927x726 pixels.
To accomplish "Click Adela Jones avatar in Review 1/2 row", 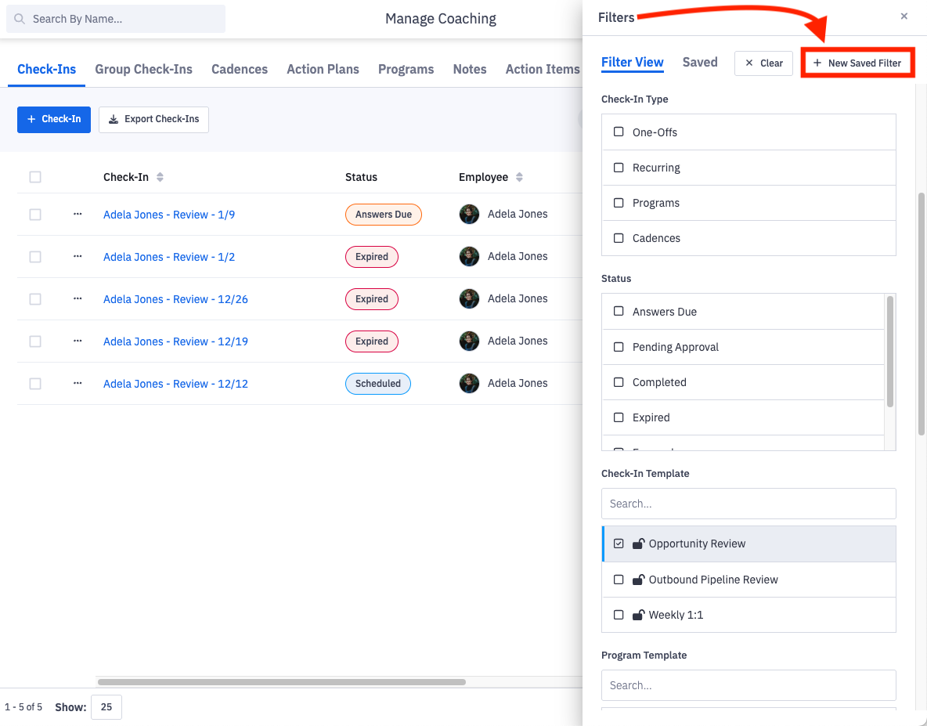I will click(x=470, y=257).
